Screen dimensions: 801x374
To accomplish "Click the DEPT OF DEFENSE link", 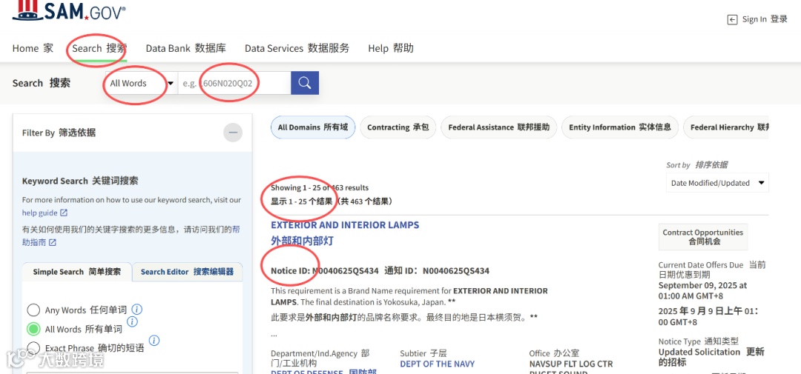I will (x=323, y=372).
